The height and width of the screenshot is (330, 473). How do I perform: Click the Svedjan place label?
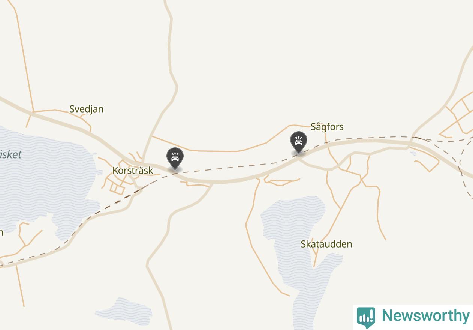click(87, 109)
